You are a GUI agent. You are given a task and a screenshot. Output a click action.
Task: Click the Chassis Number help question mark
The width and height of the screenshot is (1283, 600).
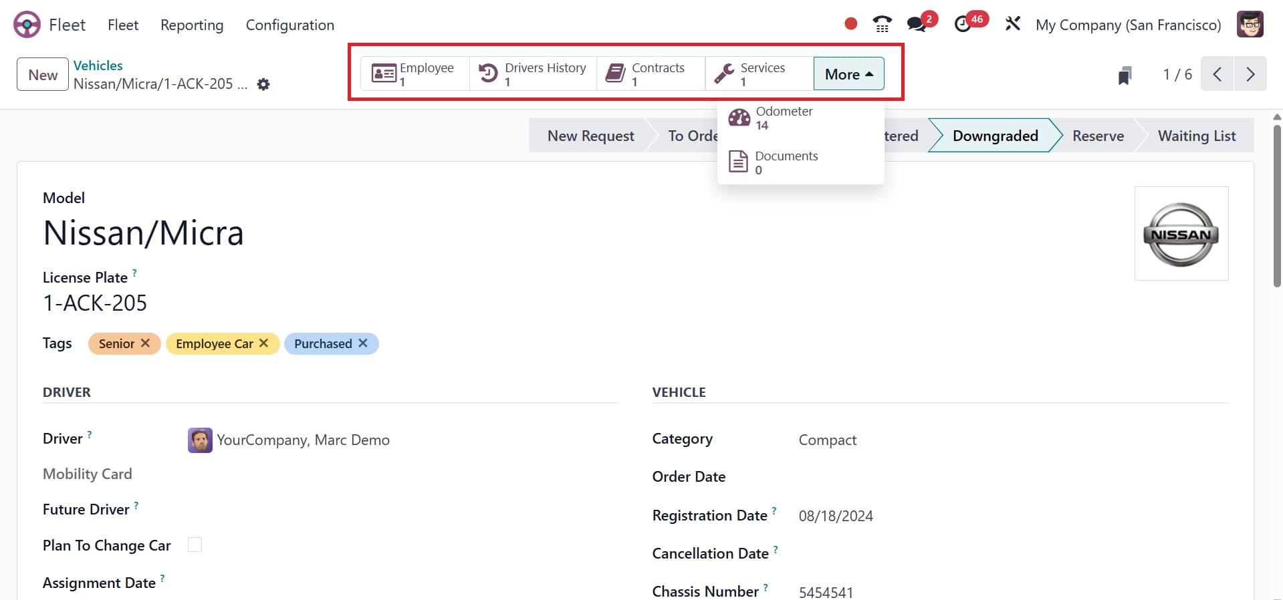pyautogui.click(x=766, y=587)
